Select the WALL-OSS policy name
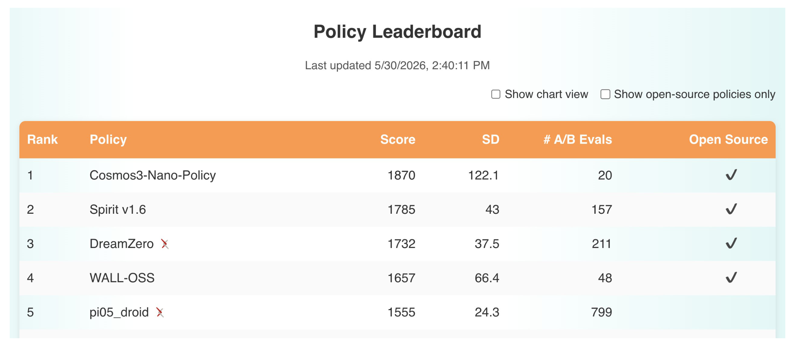 pyautogui.click(x=122, y=278)
